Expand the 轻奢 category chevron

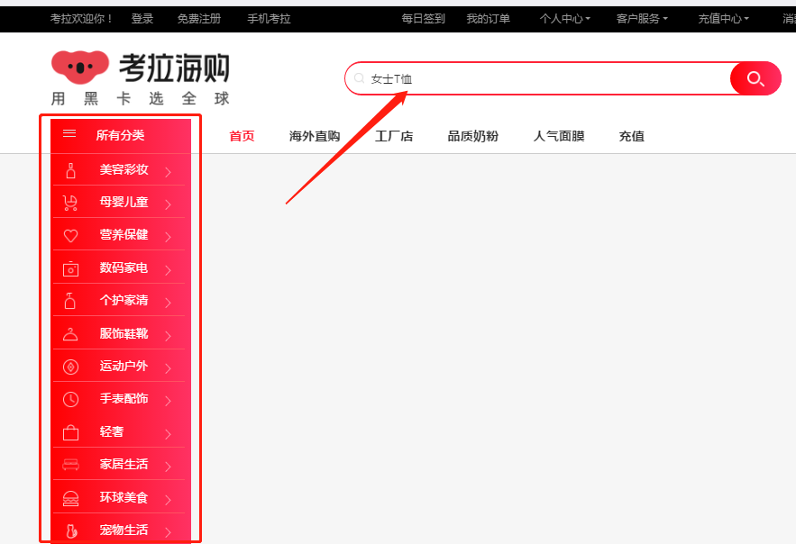coord(168,434)
